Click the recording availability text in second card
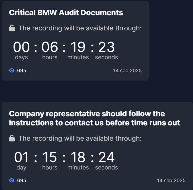193x190 pixels. [80, 138]
